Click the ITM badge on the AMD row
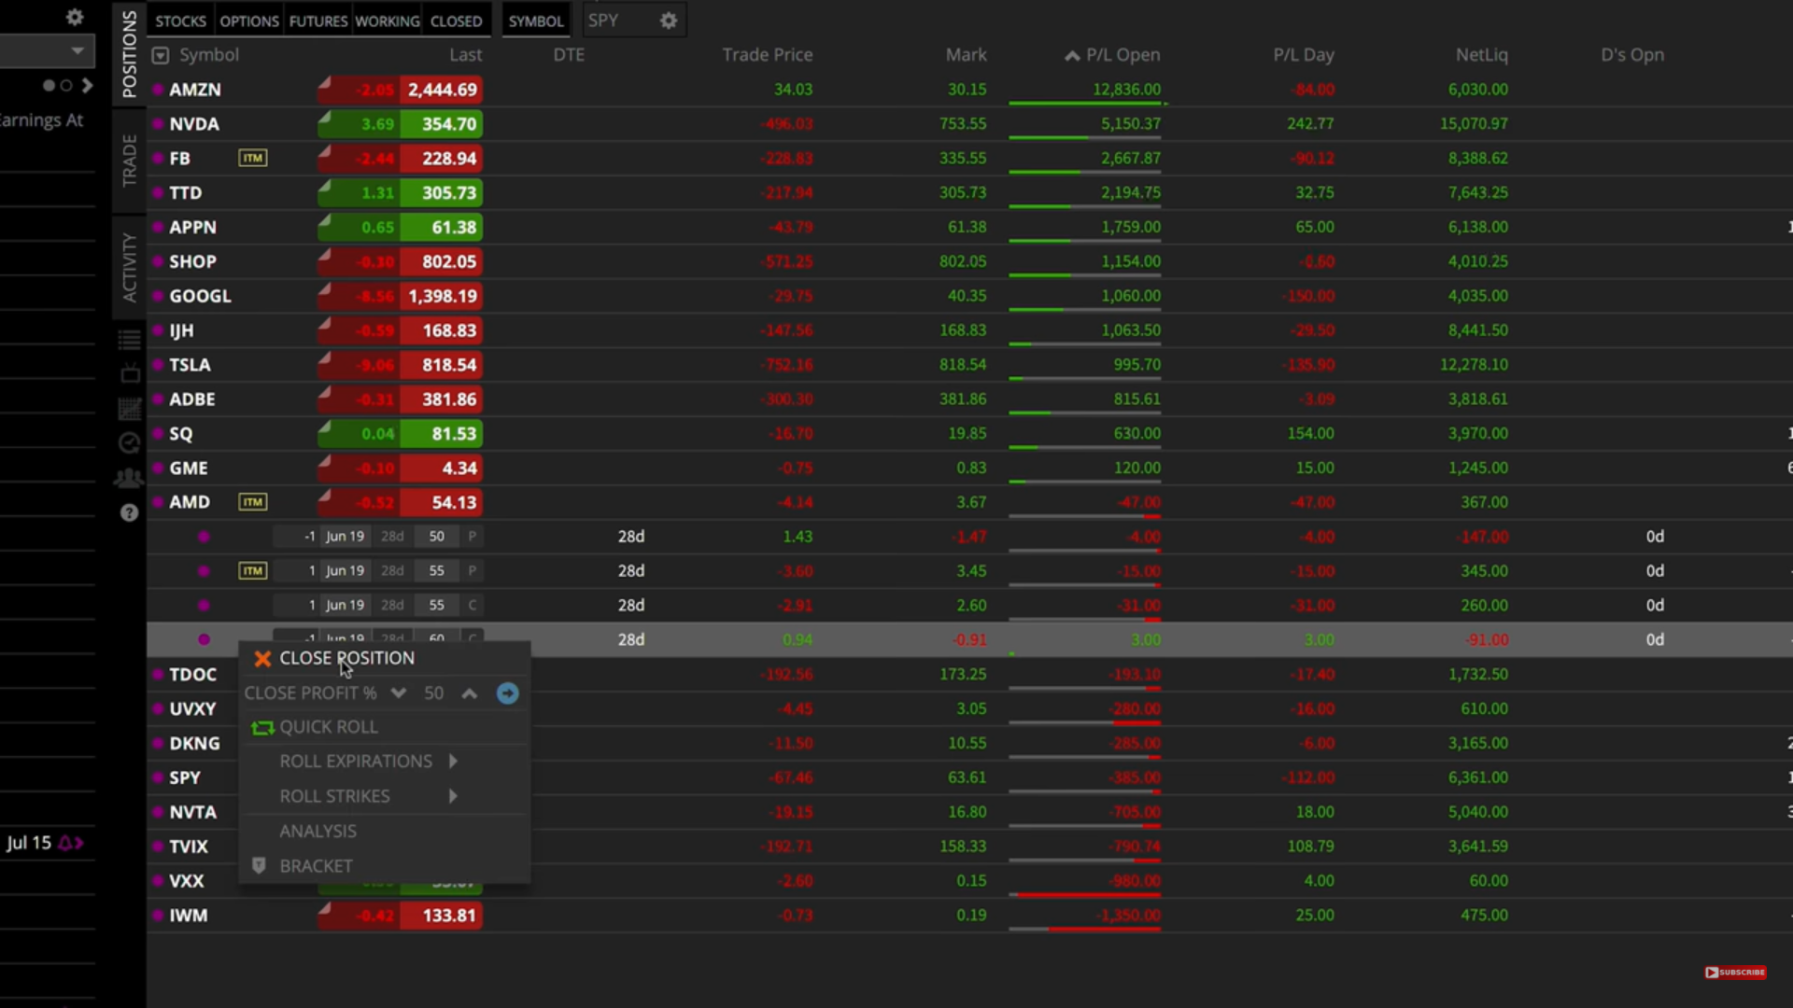This screenshot has width=1793, height=1008. [x=252, y=502]
